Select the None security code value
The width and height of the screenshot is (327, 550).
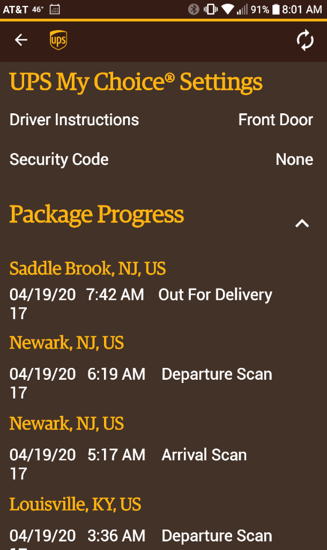[x=294, y=160]
